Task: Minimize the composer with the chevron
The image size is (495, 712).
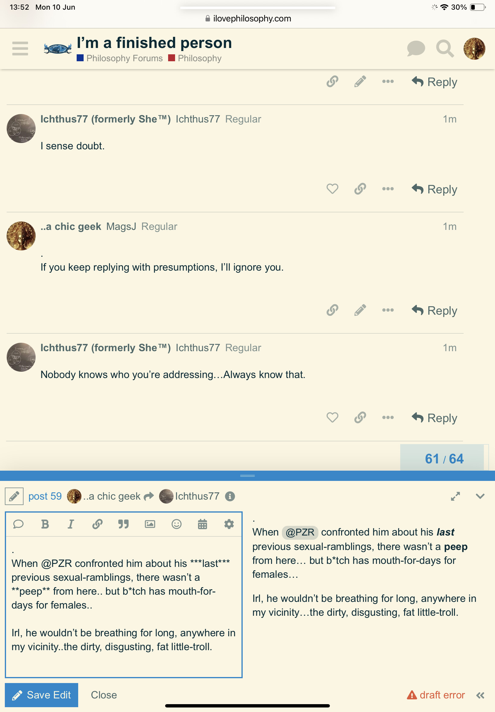Action: pos(480,496)
